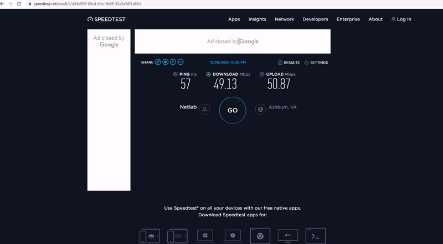The height and width of the screenshot is (244, 443).
Task: Open the Developers menu
Action: [315, 19]
